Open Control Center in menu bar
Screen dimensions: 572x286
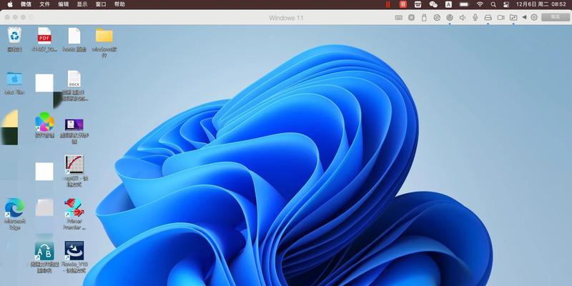[x=506, y=4]
